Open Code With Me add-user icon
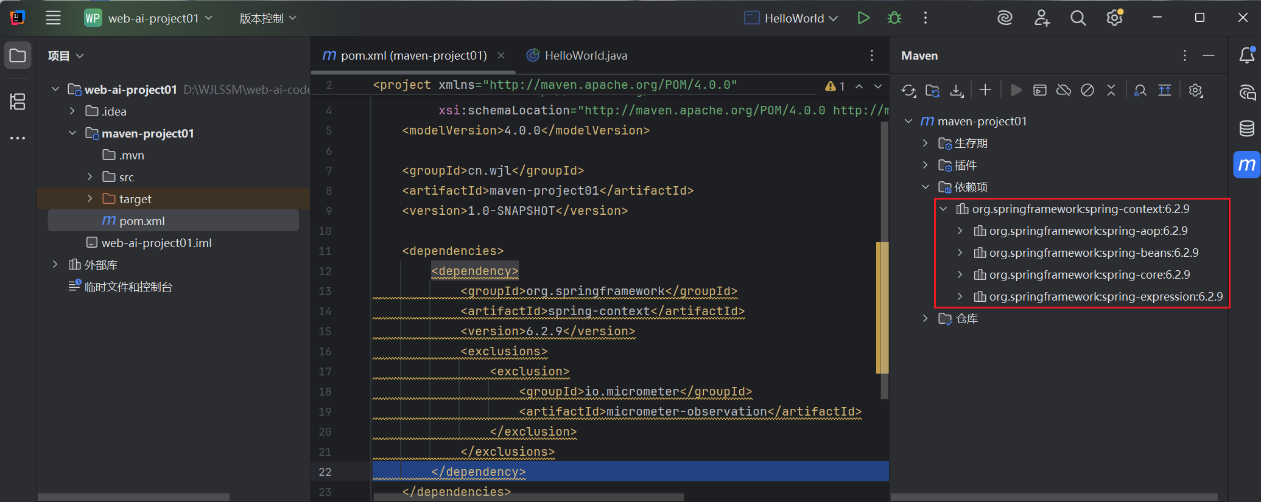 point(1042,18)
